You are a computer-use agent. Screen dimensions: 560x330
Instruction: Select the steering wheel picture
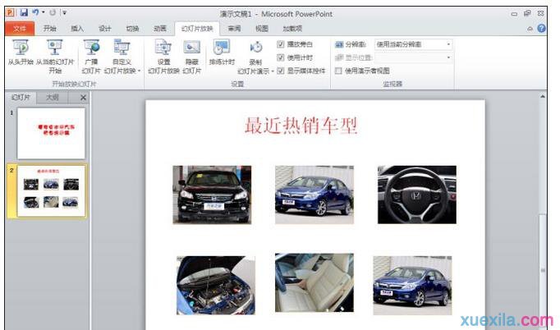417,195
